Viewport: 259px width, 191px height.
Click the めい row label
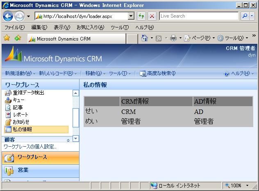tap(91, 121)
